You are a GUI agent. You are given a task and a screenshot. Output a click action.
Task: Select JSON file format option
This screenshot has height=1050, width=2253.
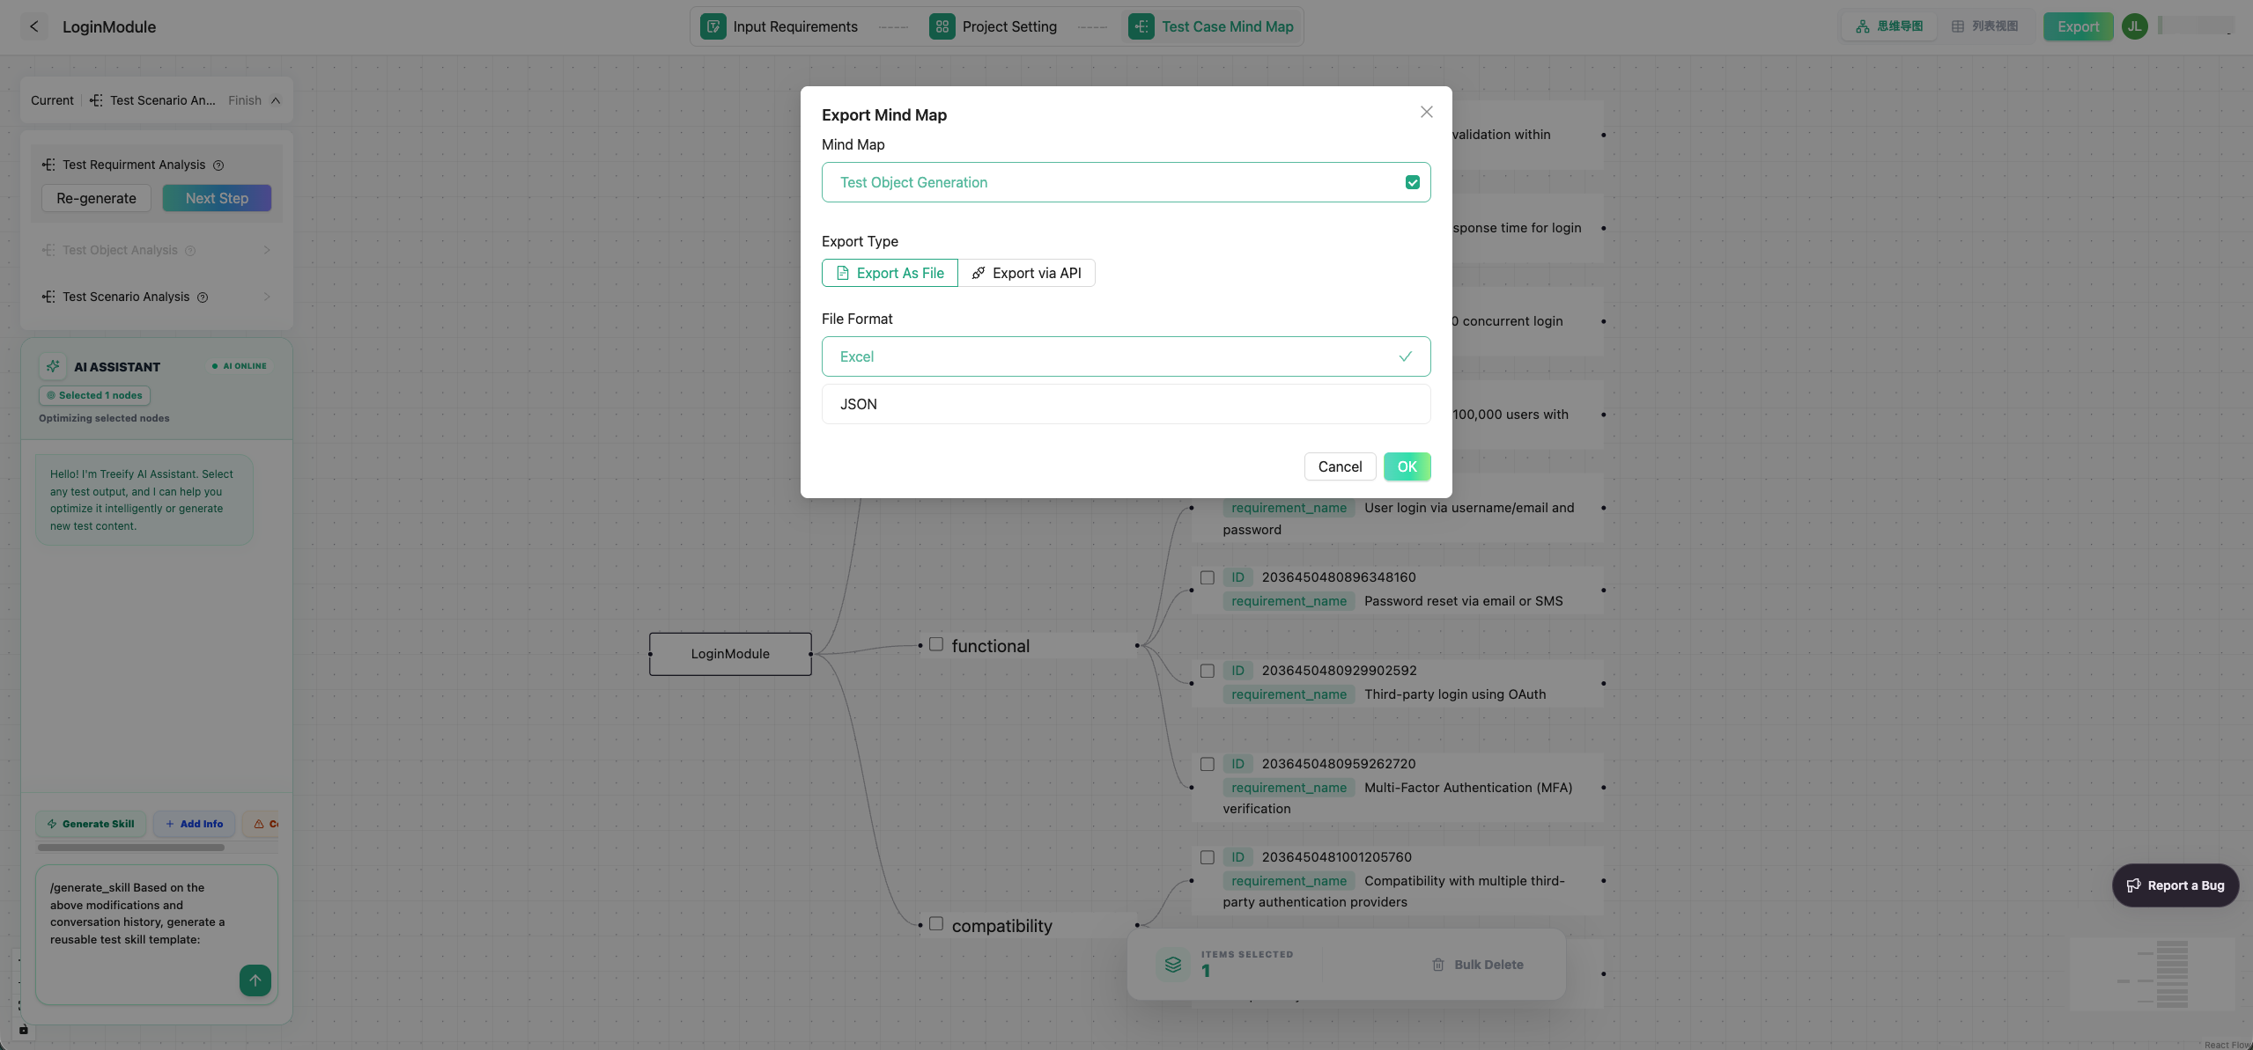click(x=1125, y=404)
